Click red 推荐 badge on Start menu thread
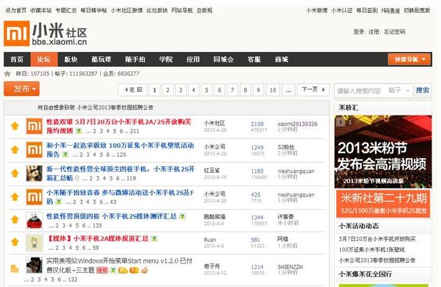This screenshot has width=441, height=287. [x=102, y=270]
